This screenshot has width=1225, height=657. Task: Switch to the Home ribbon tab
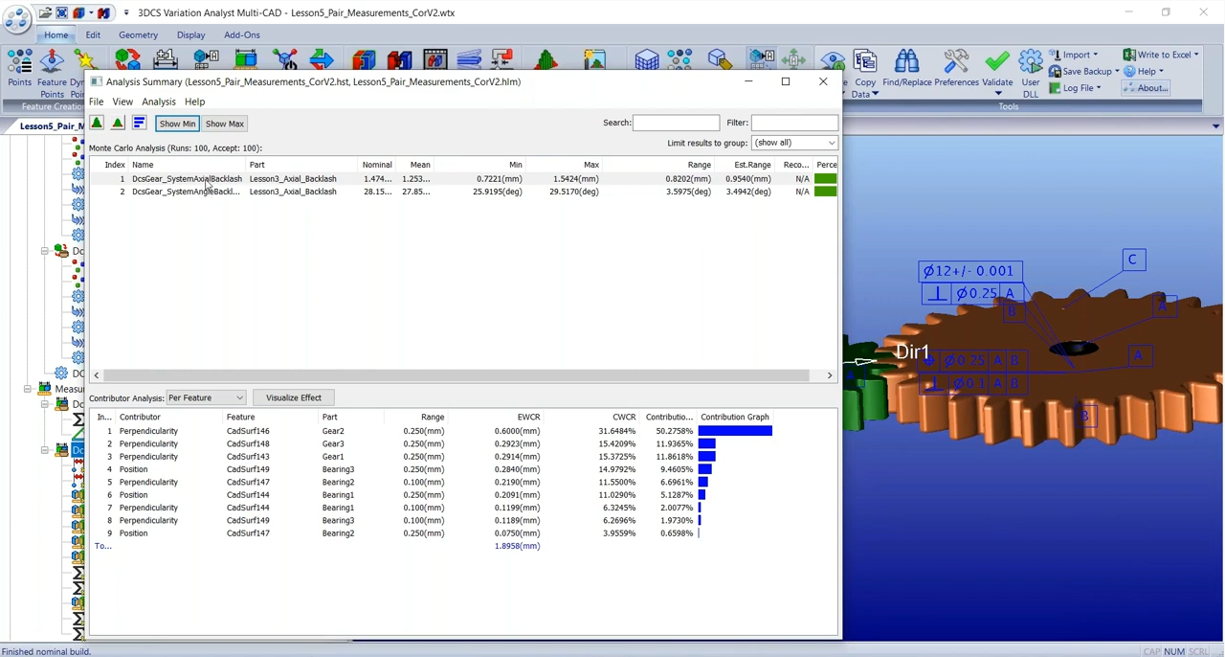(56, 35)
